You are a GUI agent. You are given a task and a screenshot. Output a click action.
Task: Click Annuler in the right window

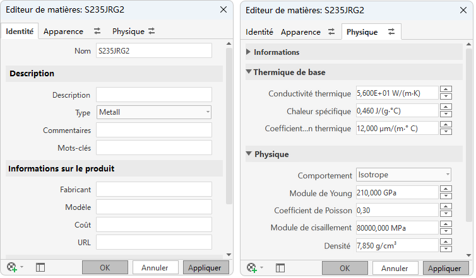pos(395,269)
